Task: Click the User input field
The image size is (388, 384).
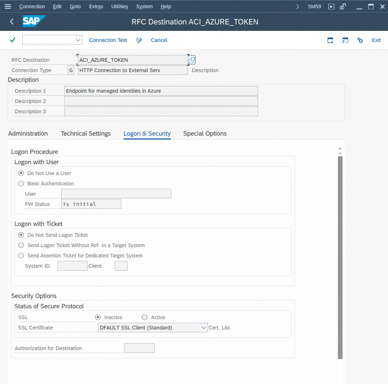Action: [116, 194]
